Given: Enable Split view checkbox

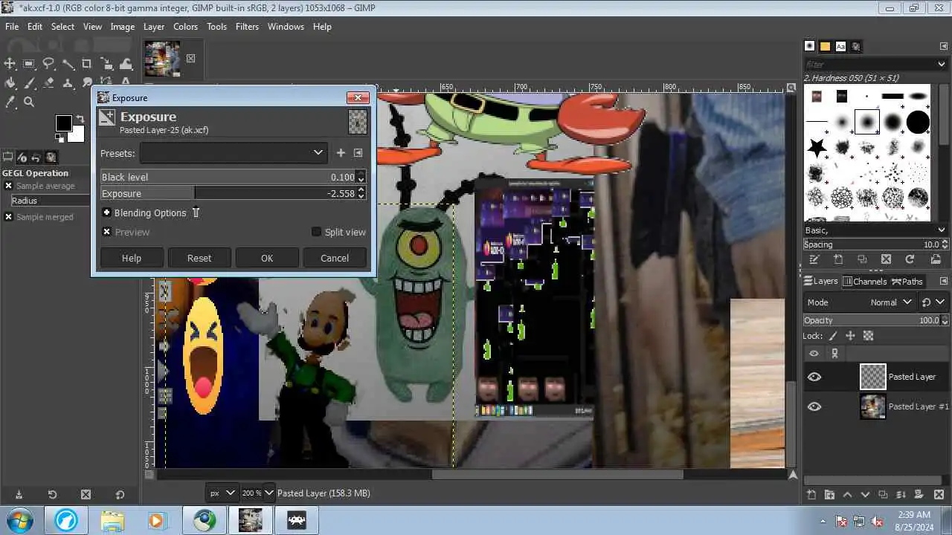Looking at the screenshot, I should 316,232.
